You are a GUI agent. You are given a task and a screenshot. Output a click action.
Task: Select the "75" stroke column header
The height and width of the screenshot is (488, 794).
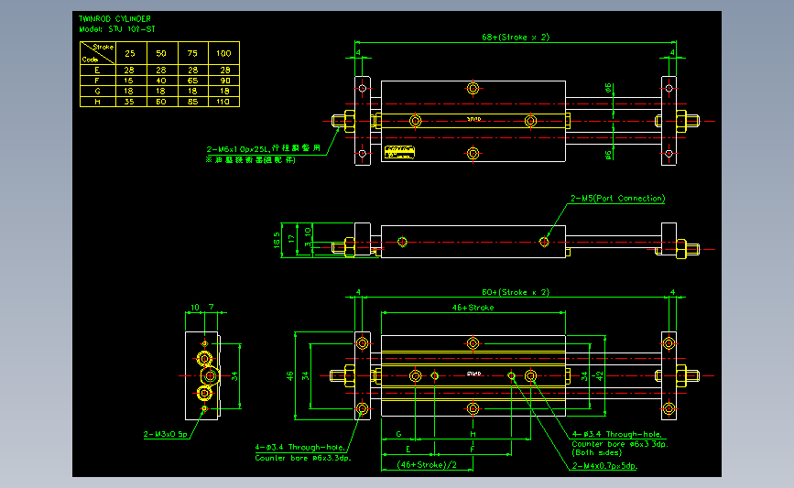pos(192,53)
